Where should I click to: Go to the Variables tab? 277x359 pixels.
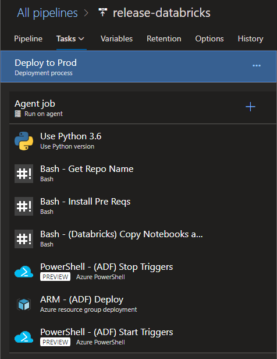tap(116, 38)
